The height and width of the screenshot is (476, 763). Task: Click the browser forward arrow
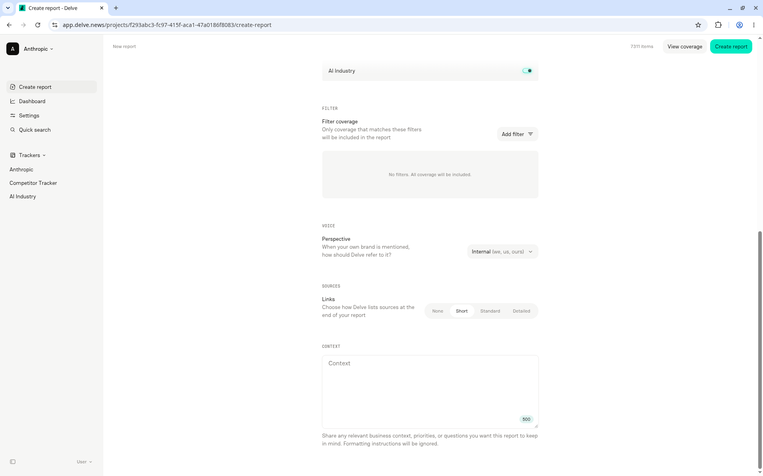point(23,25)
